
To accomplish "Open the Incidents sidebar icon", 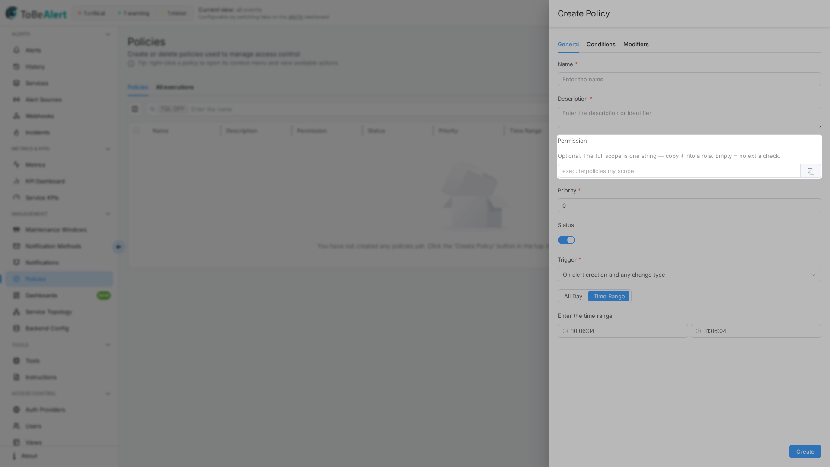I will 16,132.
